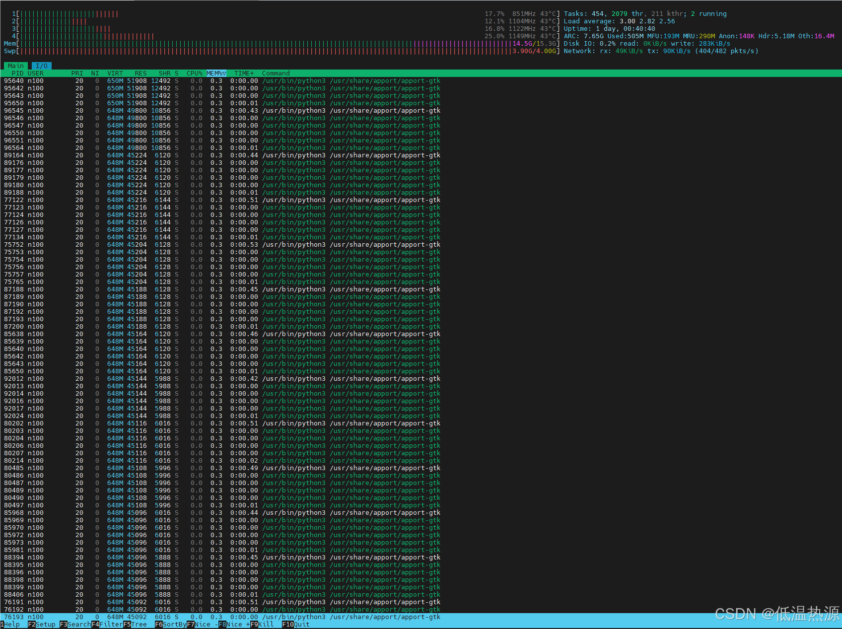Open F1 Help in the footer
Screen dimensions: 842x629
pos(10,625)
